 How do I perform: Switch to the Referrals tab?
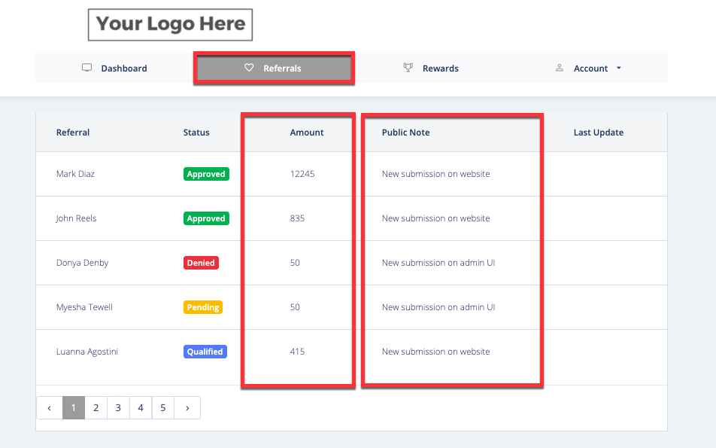point(274,68)
